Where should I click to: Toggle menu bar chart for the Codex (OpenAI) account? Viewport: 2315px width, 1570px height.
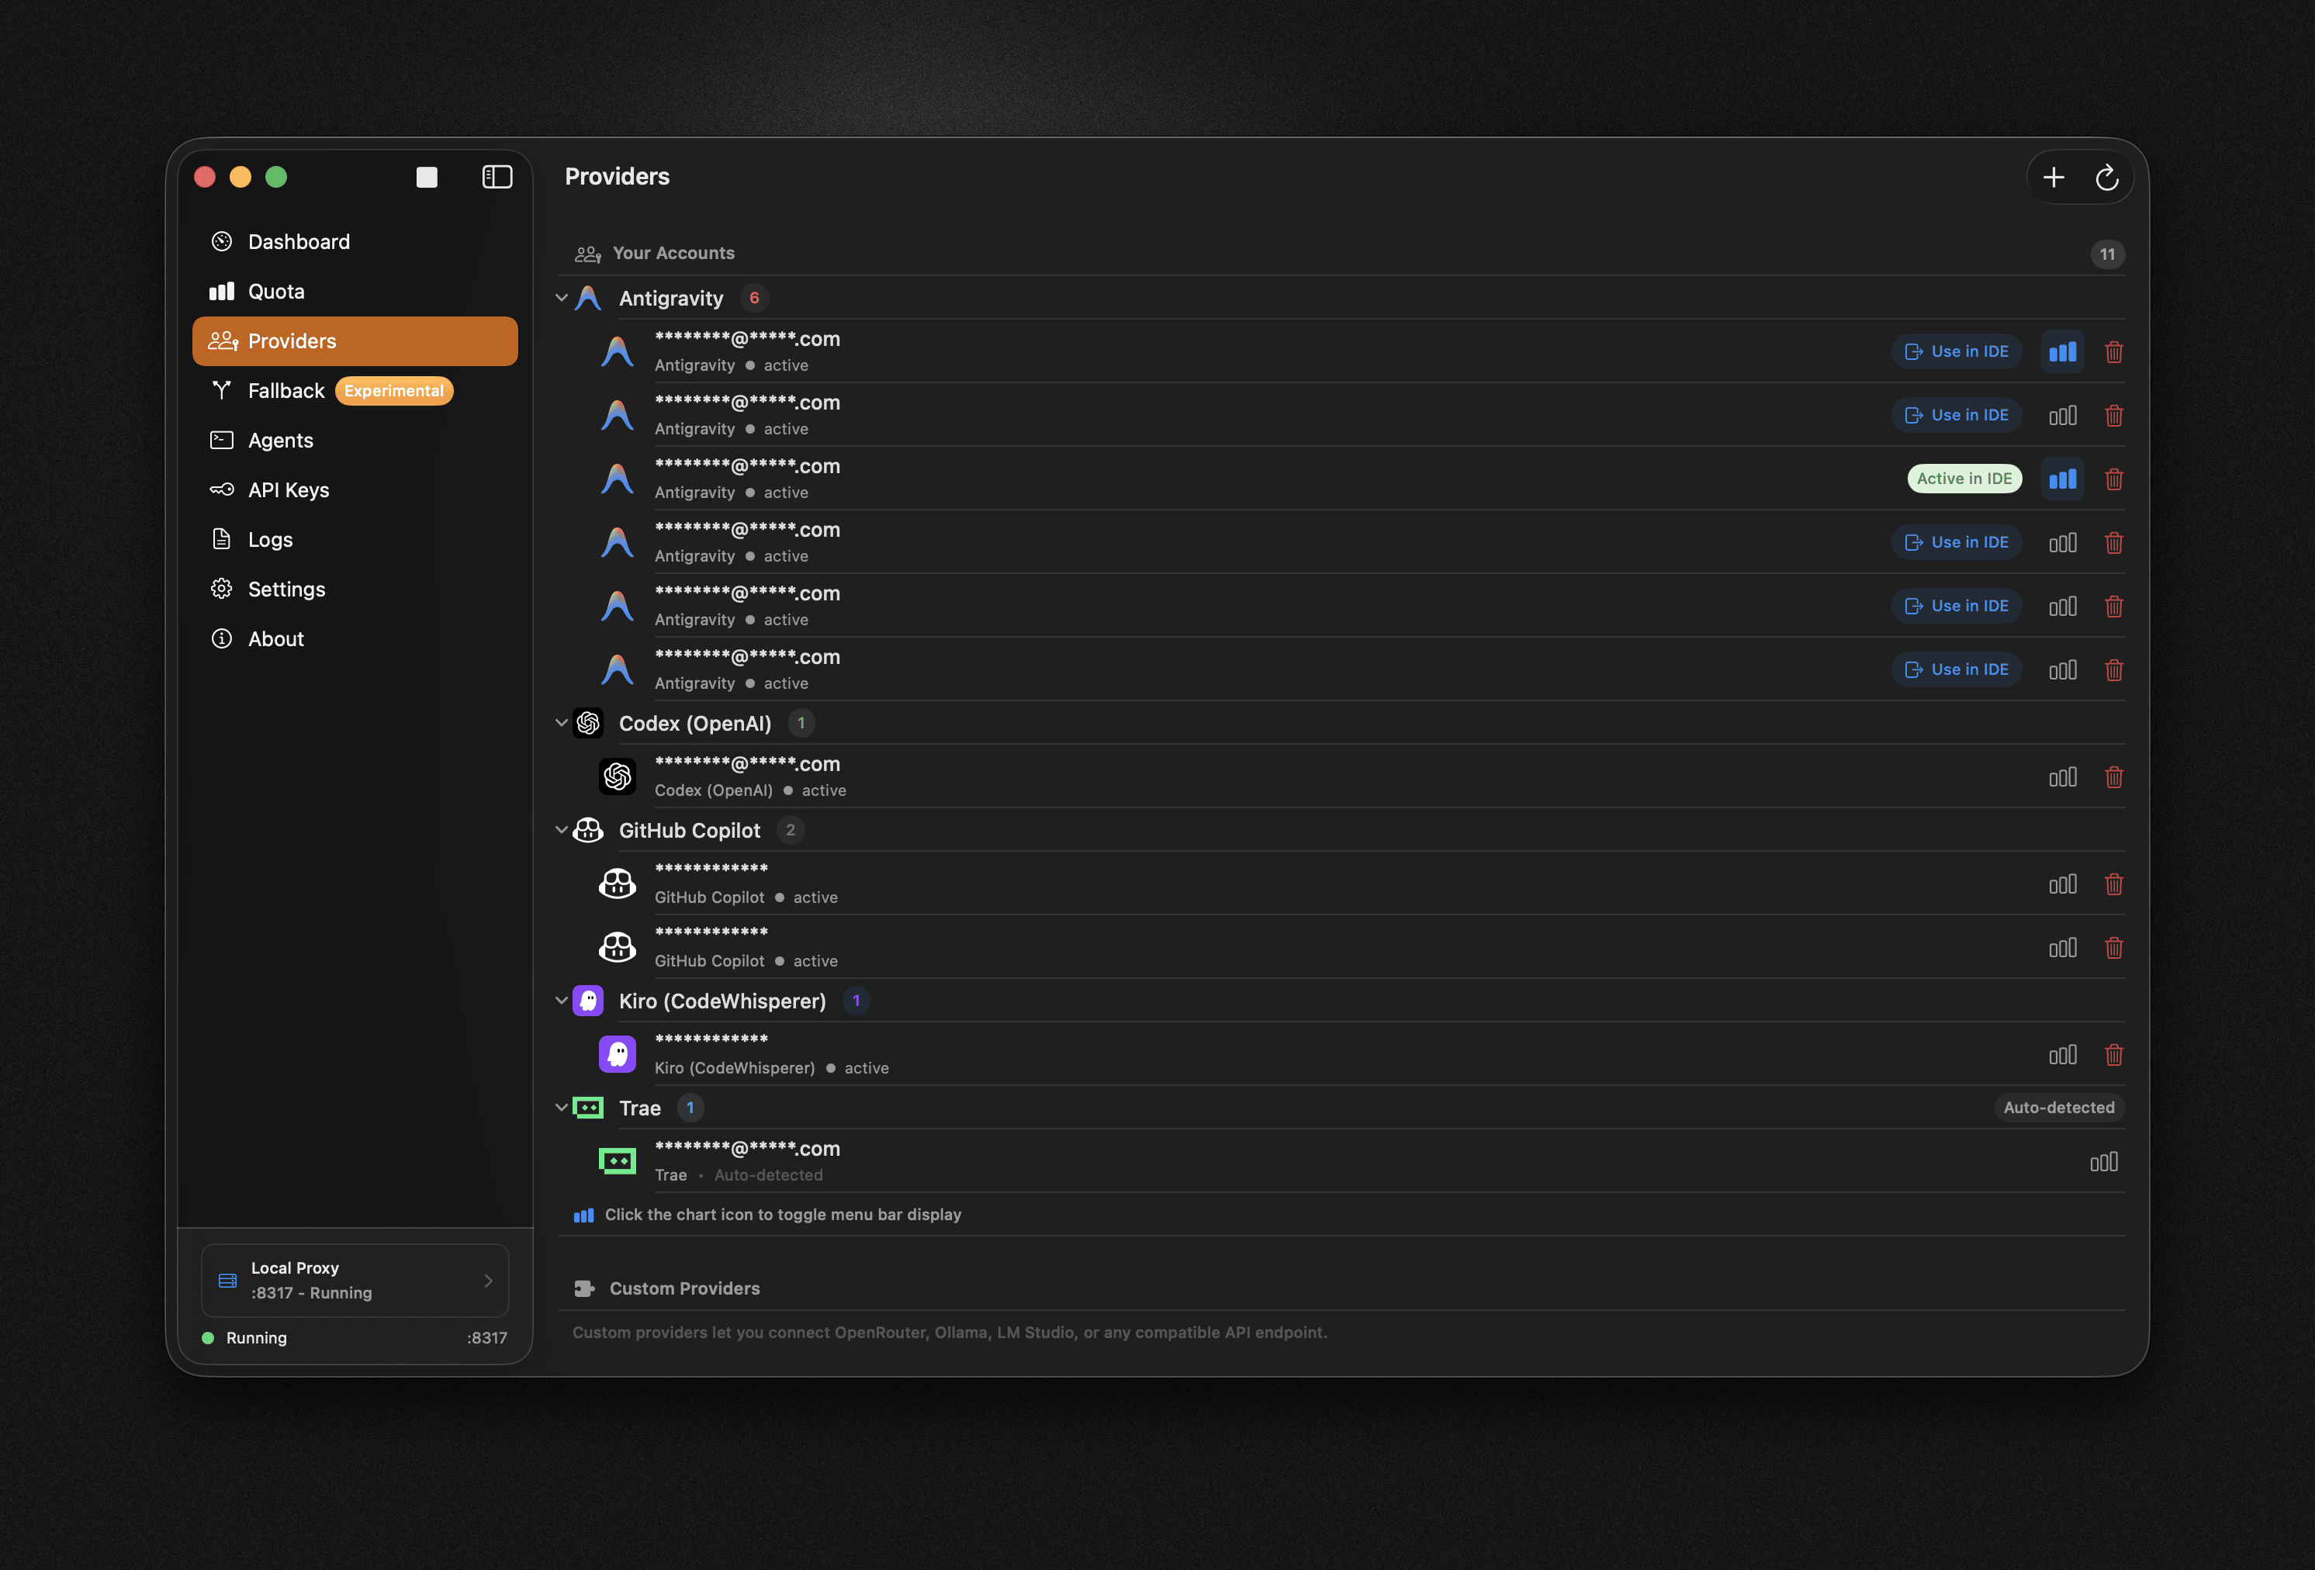pyautogui.click(x=2062, y=777)
